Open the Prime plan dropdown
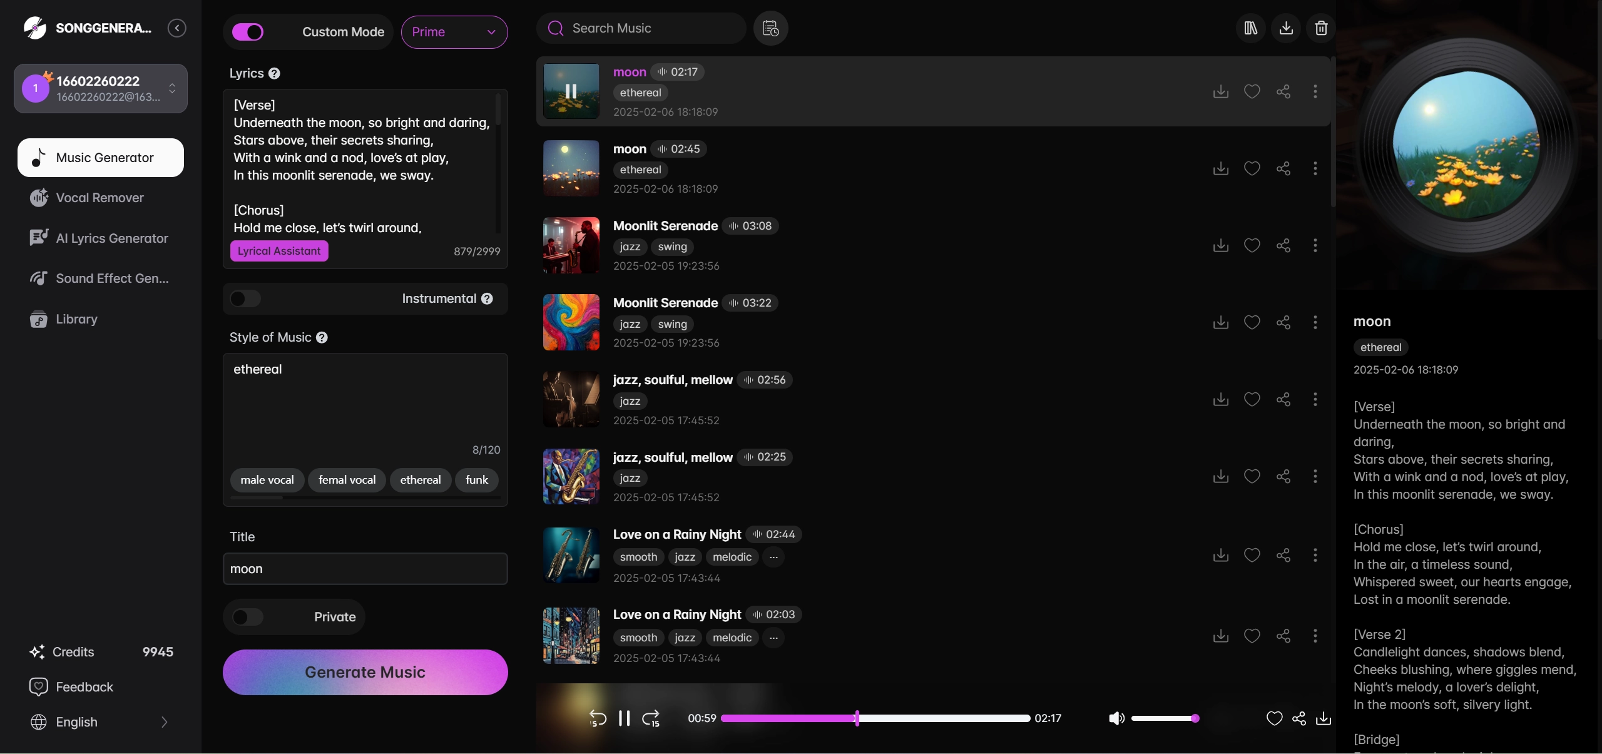Viewport: 1602px width, 754px height. (454, 32)
